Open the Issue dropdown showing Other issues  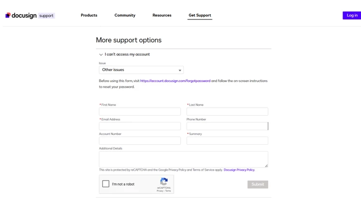click(141, 70)
